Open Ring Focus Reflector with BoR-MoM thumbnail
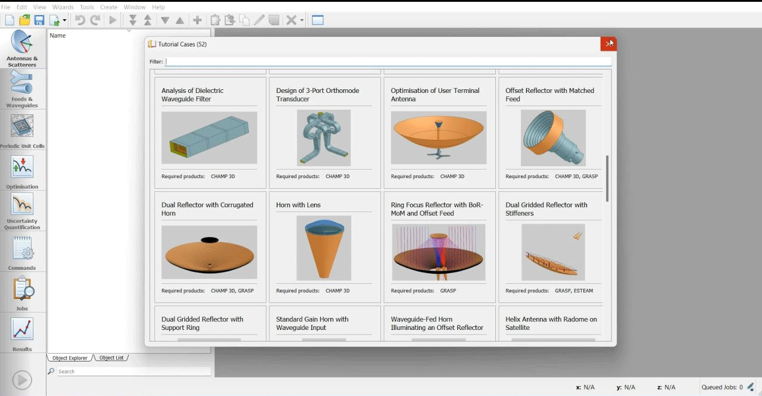The width and height of the screenshot is (762, 396). (439, 252)
